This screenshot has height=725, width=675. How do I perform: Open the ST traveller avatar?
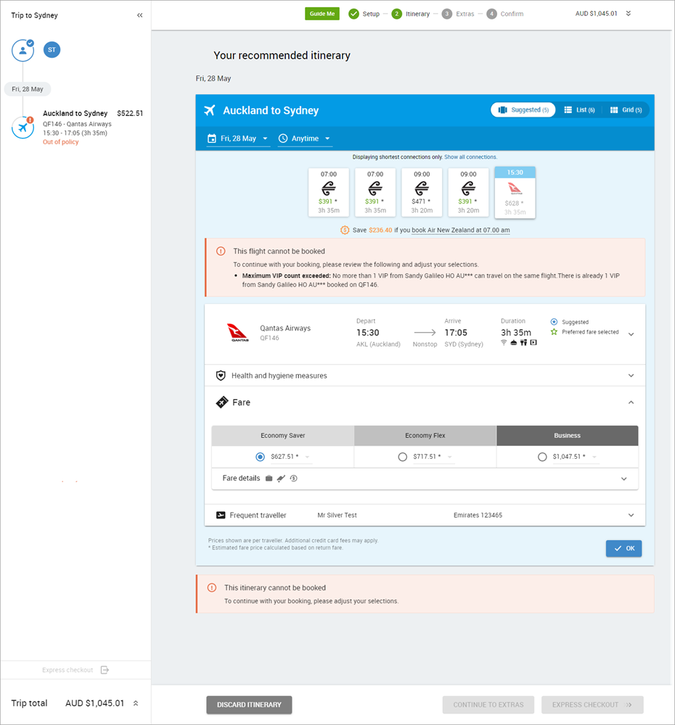coord(52,50)
